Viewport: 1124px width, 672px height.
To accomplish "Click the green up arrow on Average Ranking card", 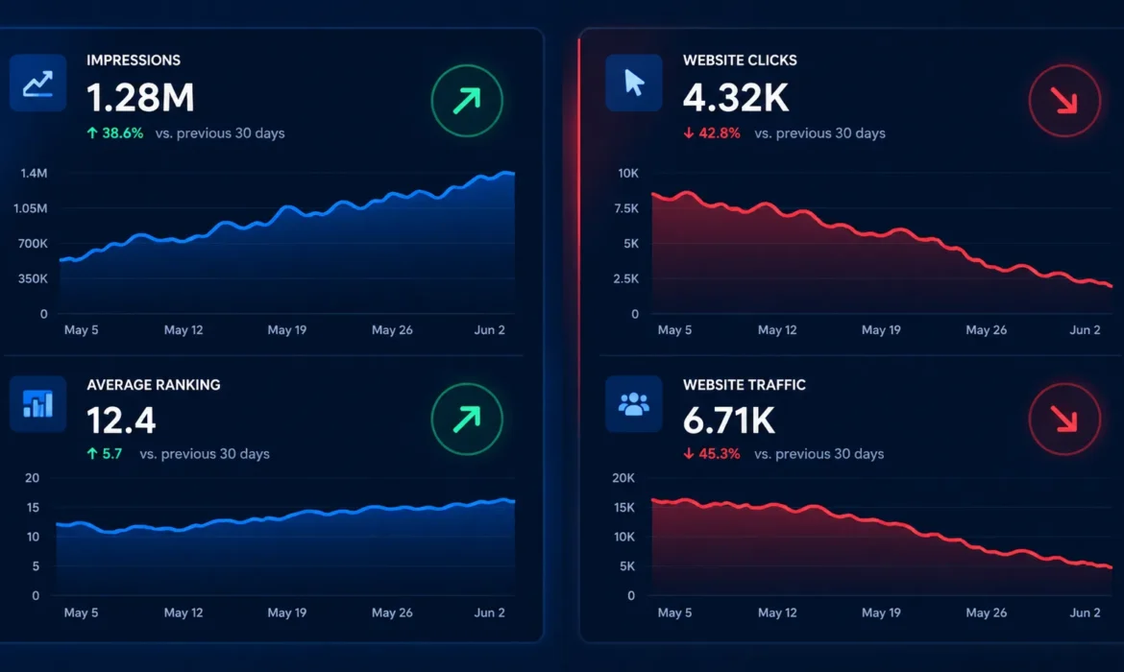I will [x=467, y=420].
